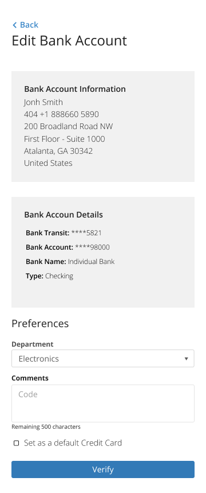Select the Edit Bank Account heading
The image size is (206, 493).
(69, 41)
